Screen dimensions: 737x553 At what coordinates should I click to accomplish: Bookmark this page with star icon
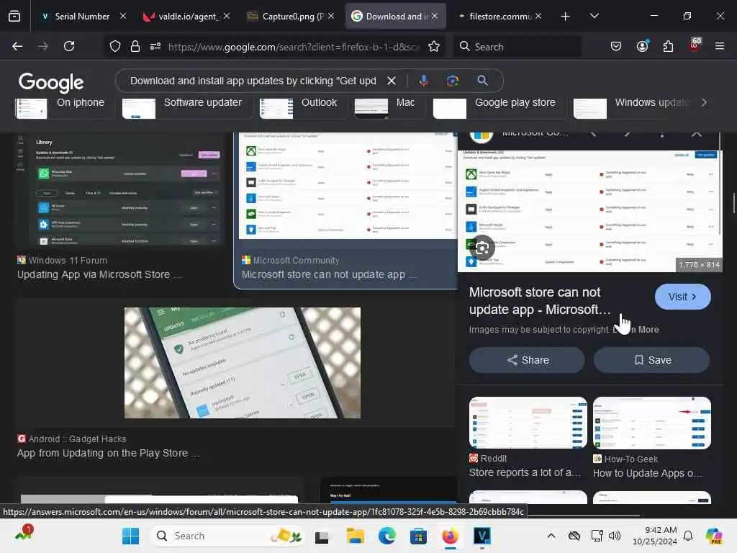point(434,46)
